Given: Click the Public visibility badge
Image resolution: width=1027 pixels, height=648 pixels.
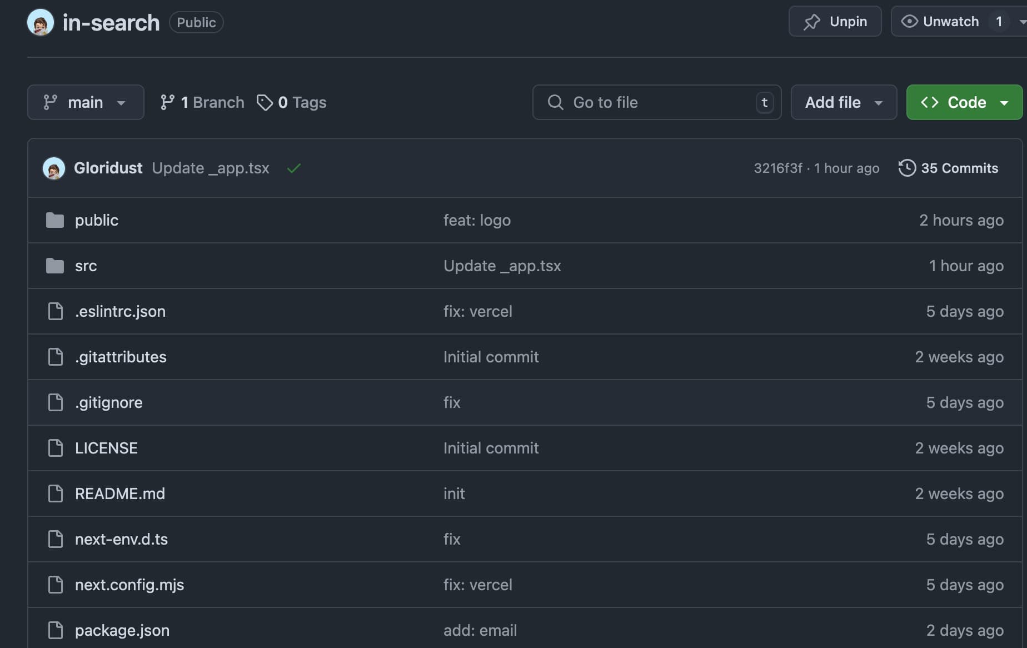Looking at the screenshot, I should [196, 22].
